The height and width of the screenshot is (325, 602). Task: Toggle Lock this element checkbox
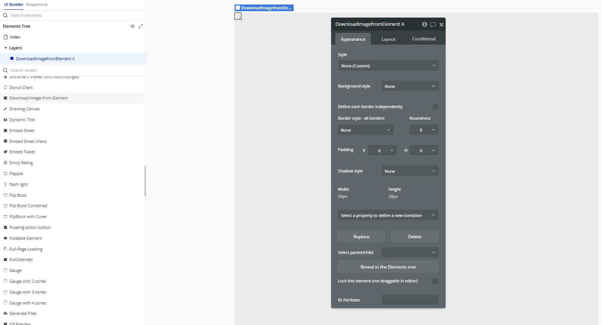coord(436,281)
